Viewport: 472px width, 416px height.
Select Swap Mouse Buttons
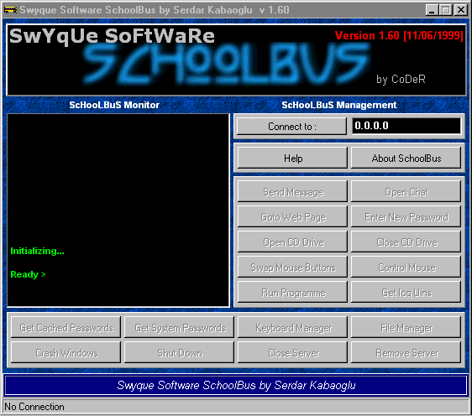point(292,267)
